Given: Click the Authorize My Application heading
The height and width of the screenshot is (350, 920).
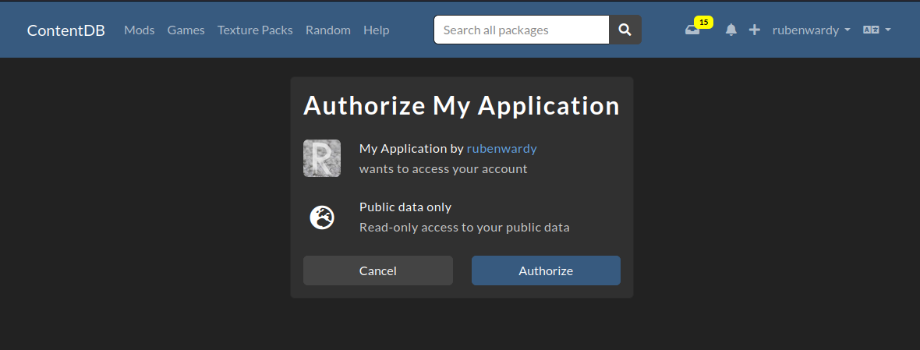Looking at the screenshot, I should point(462,105).
